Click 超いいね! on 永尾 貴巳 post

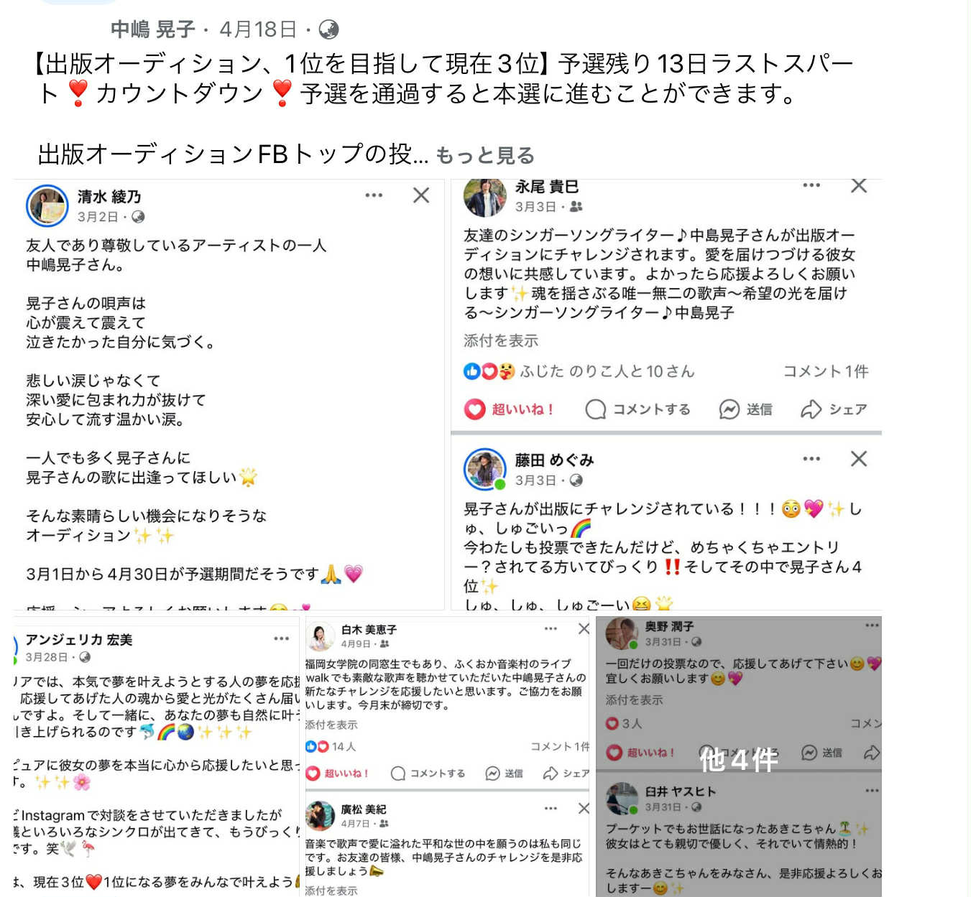tap(510, 409)
